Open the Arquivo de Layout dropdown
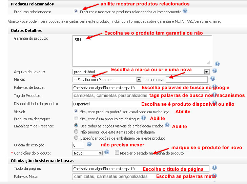This screenshot has height=184, width=247. click(206, 72)
